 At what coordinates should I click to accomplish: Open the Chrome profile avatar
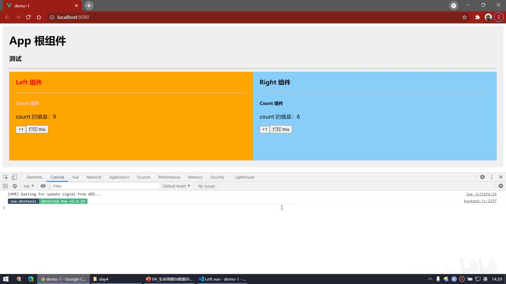click(x=488, y=17)
